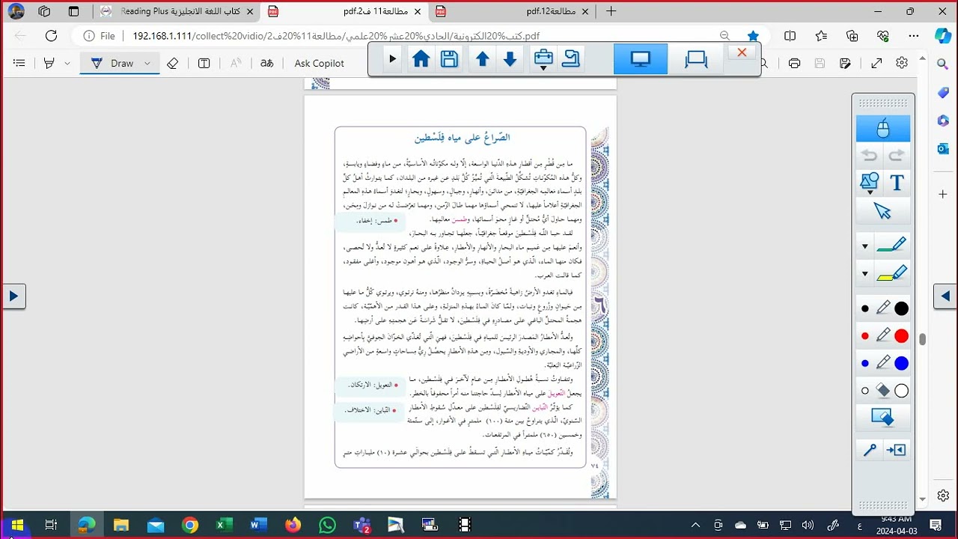Click the document camera icon in floating toolbar
The height and width of the screenshot is (539, 958).
coord(571,59)
